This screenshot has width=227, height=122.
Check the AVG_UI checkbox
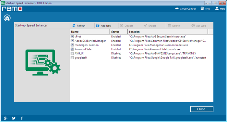coord(72,54)
